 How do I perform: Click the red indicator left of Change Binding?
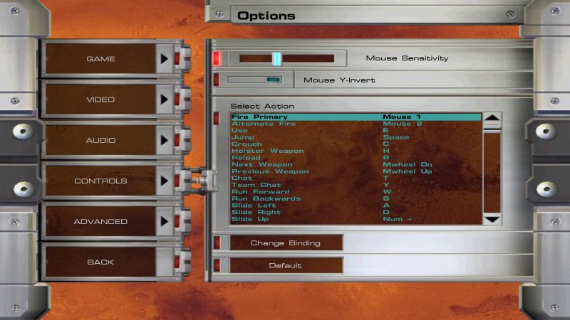217,243
